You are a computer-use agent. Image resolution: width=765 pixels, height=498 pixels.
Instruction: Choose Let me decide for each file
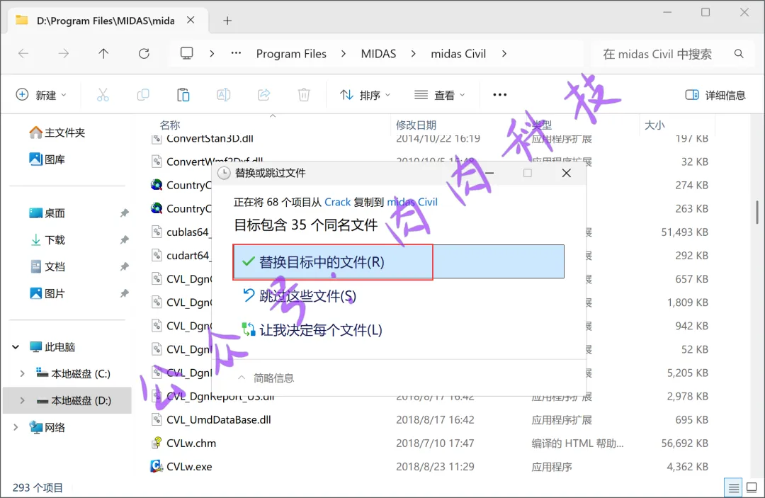coord(312,330)
